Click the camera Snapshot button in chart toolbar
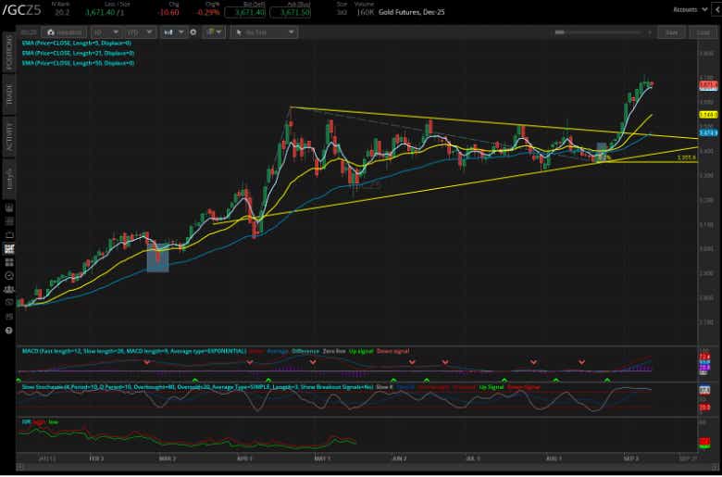The height and width of the screenshot is (477, 722). point(65,32)
